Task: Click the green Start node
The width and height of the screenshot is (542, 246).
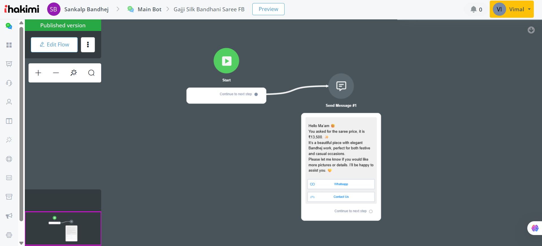Action: click(x=226, y=61)
